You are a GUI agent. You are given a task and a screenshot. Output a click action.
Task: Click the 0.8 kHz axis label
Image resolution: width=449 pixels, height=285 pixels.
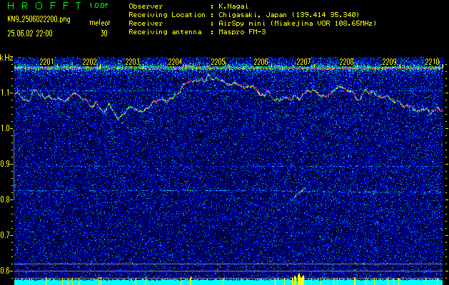6,199
